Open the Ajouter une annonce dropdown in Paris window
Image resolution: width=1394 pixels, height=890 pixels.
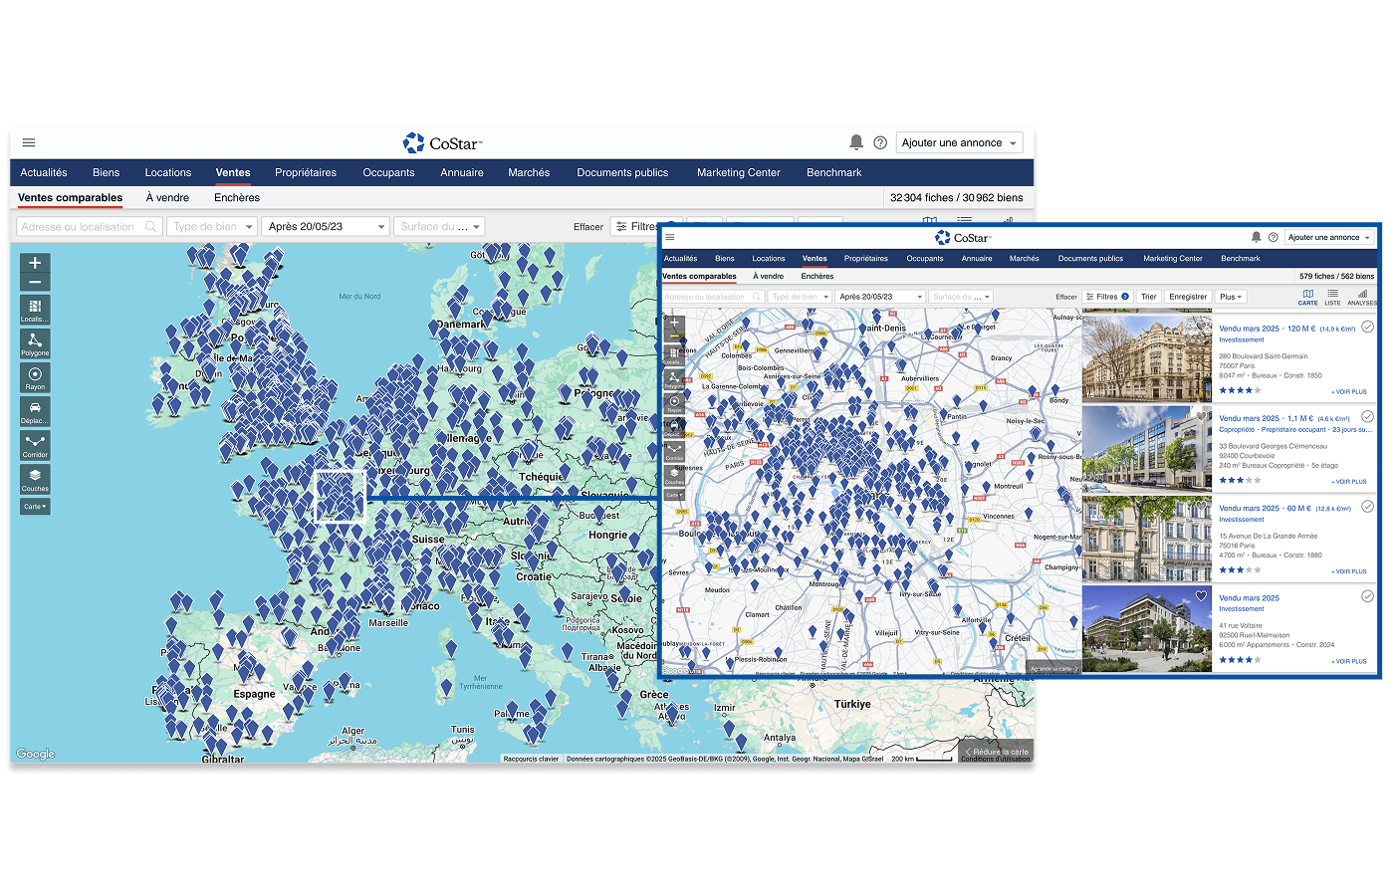(x=1329, y=237)
